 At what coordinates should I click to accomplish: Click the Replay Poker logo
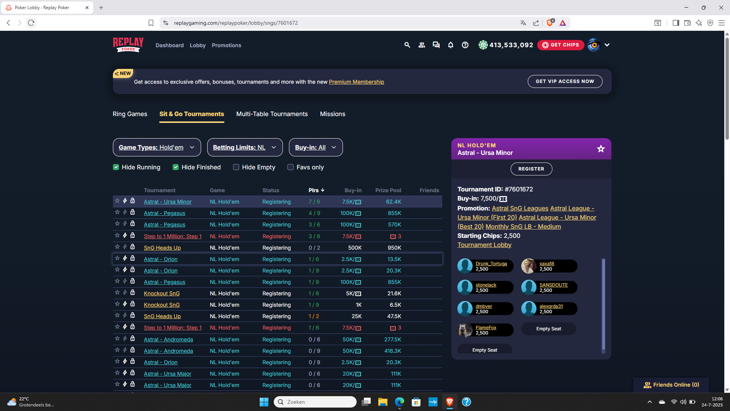pyautogui.click(x=128, y=45)
